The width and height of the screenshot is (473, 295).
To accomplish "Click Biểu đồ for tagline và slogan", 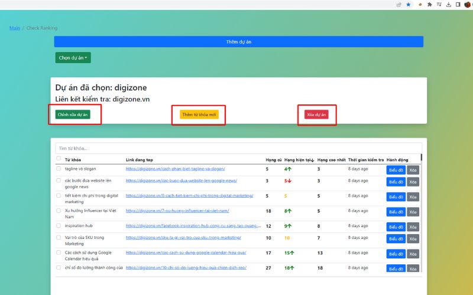I will tap(396, 170).
